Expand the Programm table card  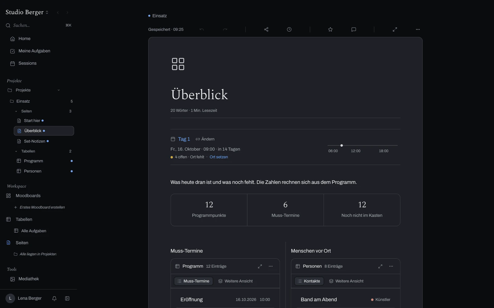click(x=260, y=266)
